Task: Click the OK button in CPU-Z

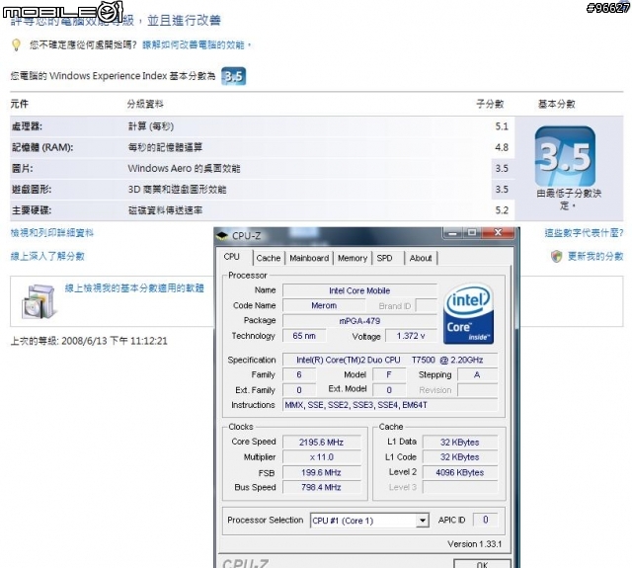Action: pyautogui.click(x=482, y=564)
